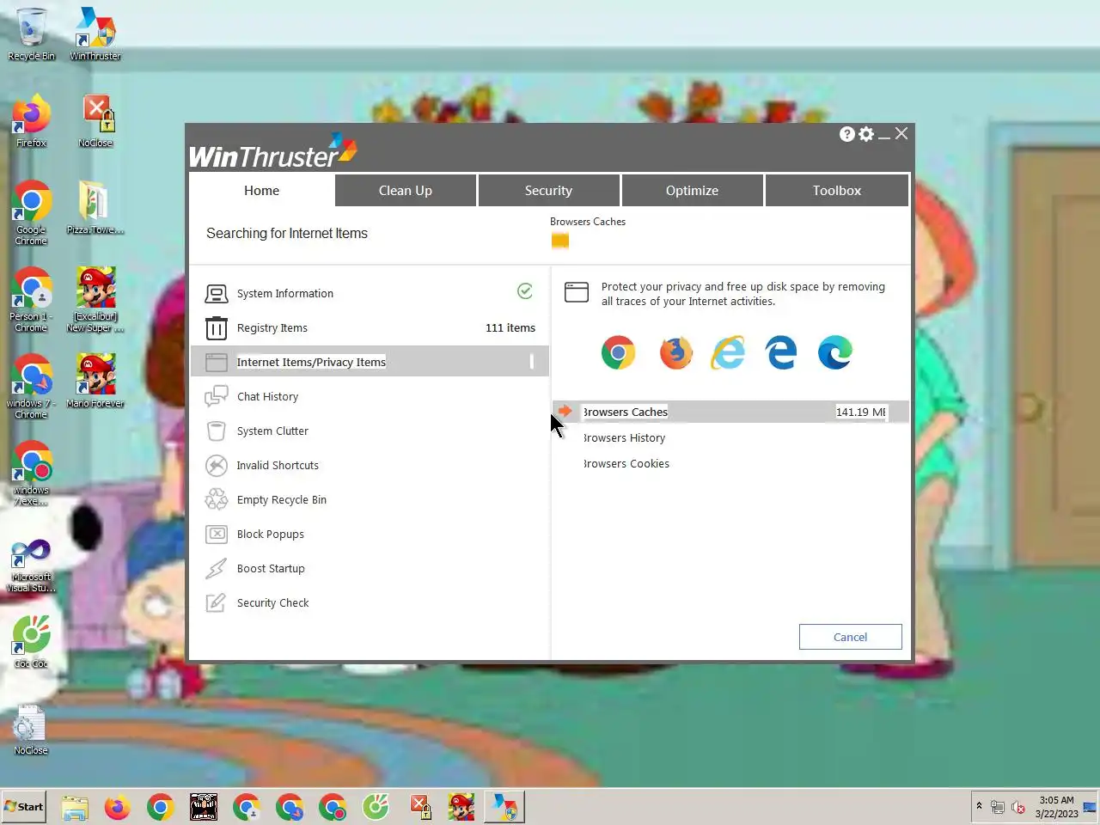Select System Information scan row
1100x825 pixels.
click(x=370, y=293)
